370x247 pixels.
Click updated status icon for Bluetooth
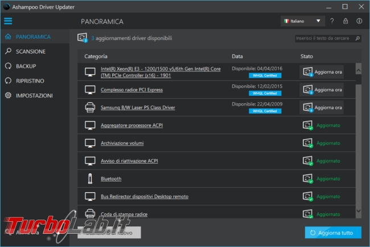point(308,179)
